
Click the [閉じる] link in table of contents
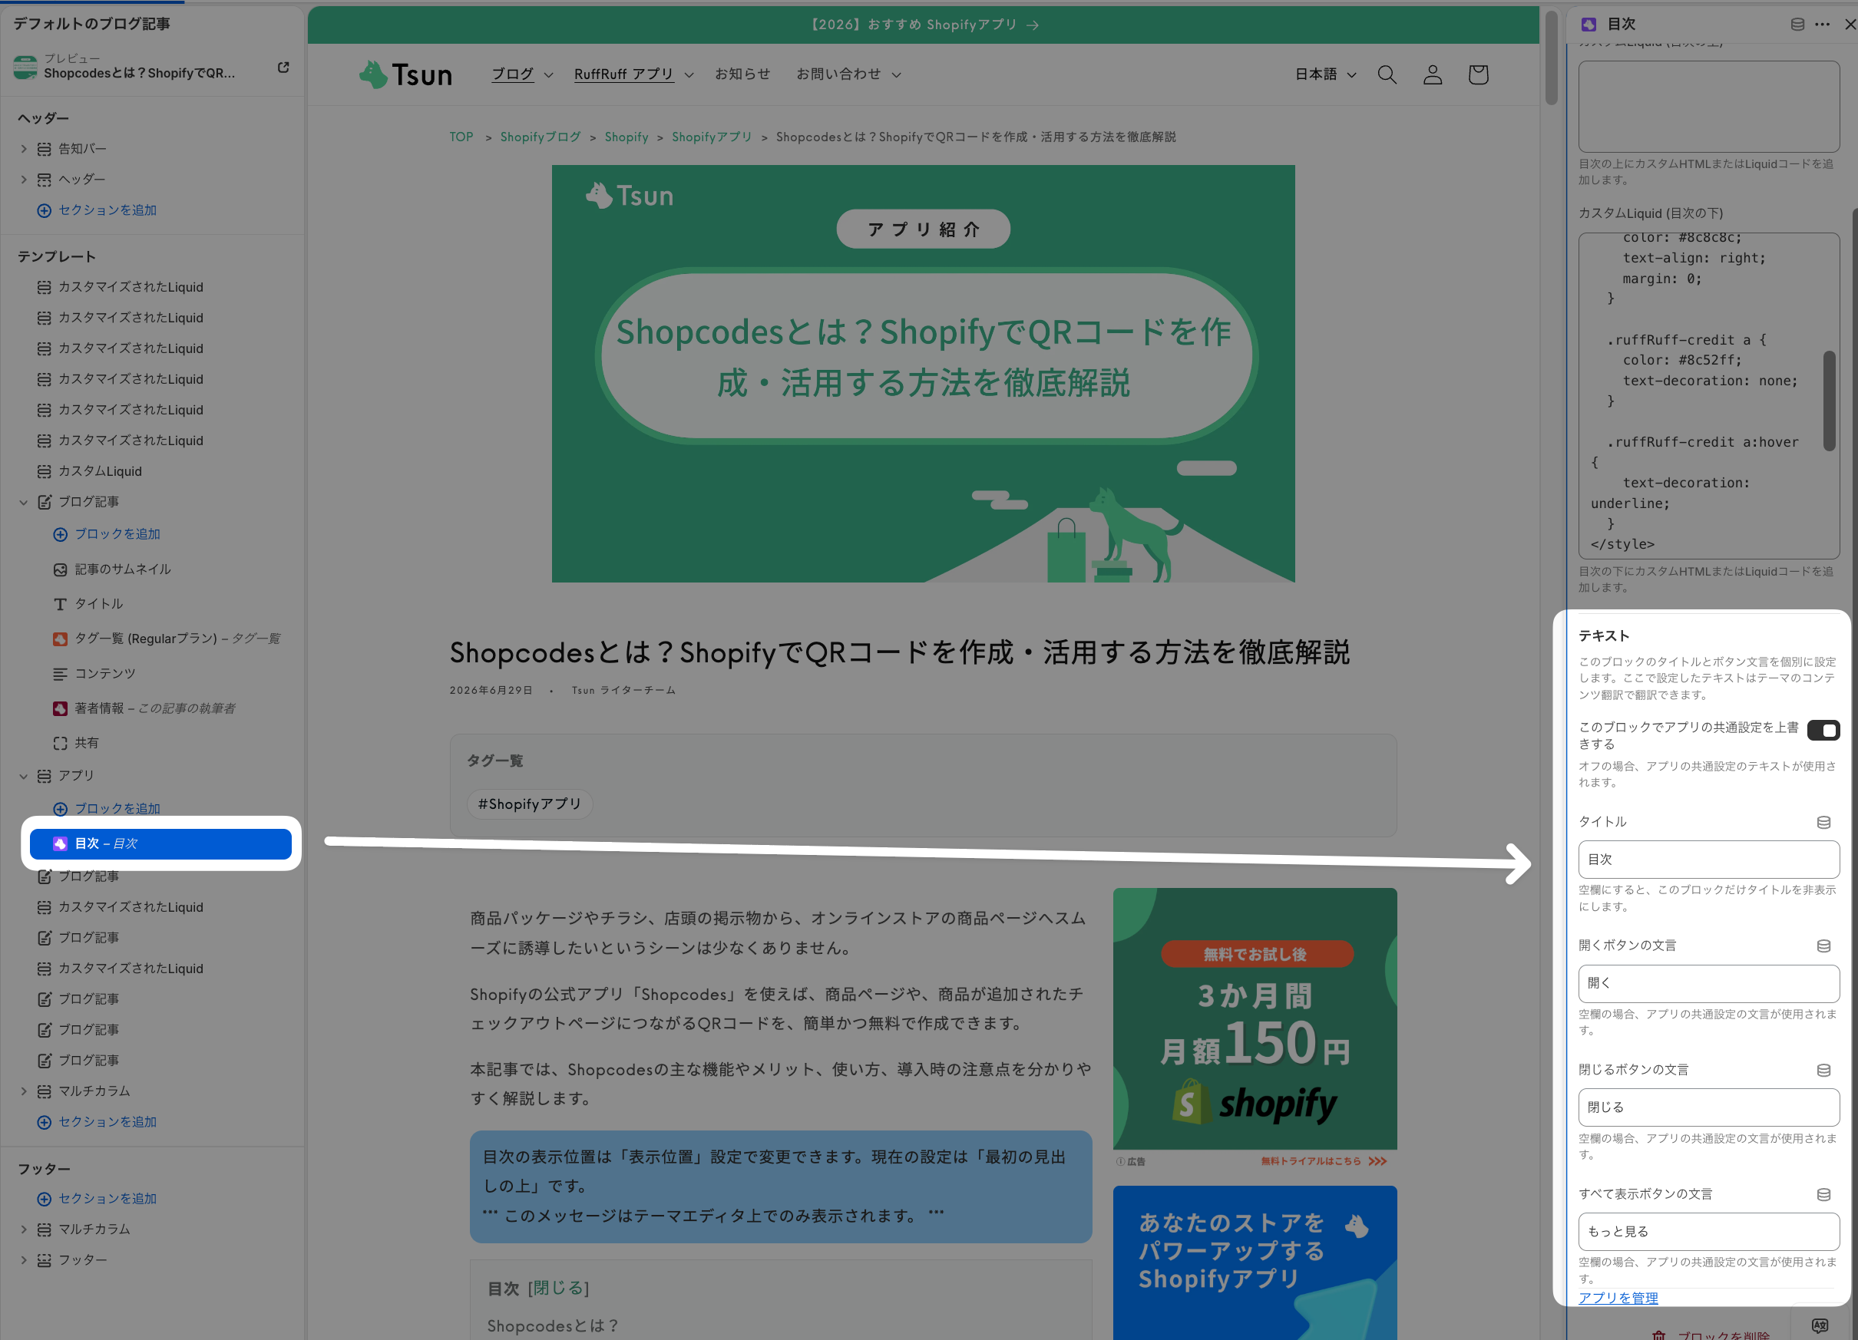coord(559,1289)
